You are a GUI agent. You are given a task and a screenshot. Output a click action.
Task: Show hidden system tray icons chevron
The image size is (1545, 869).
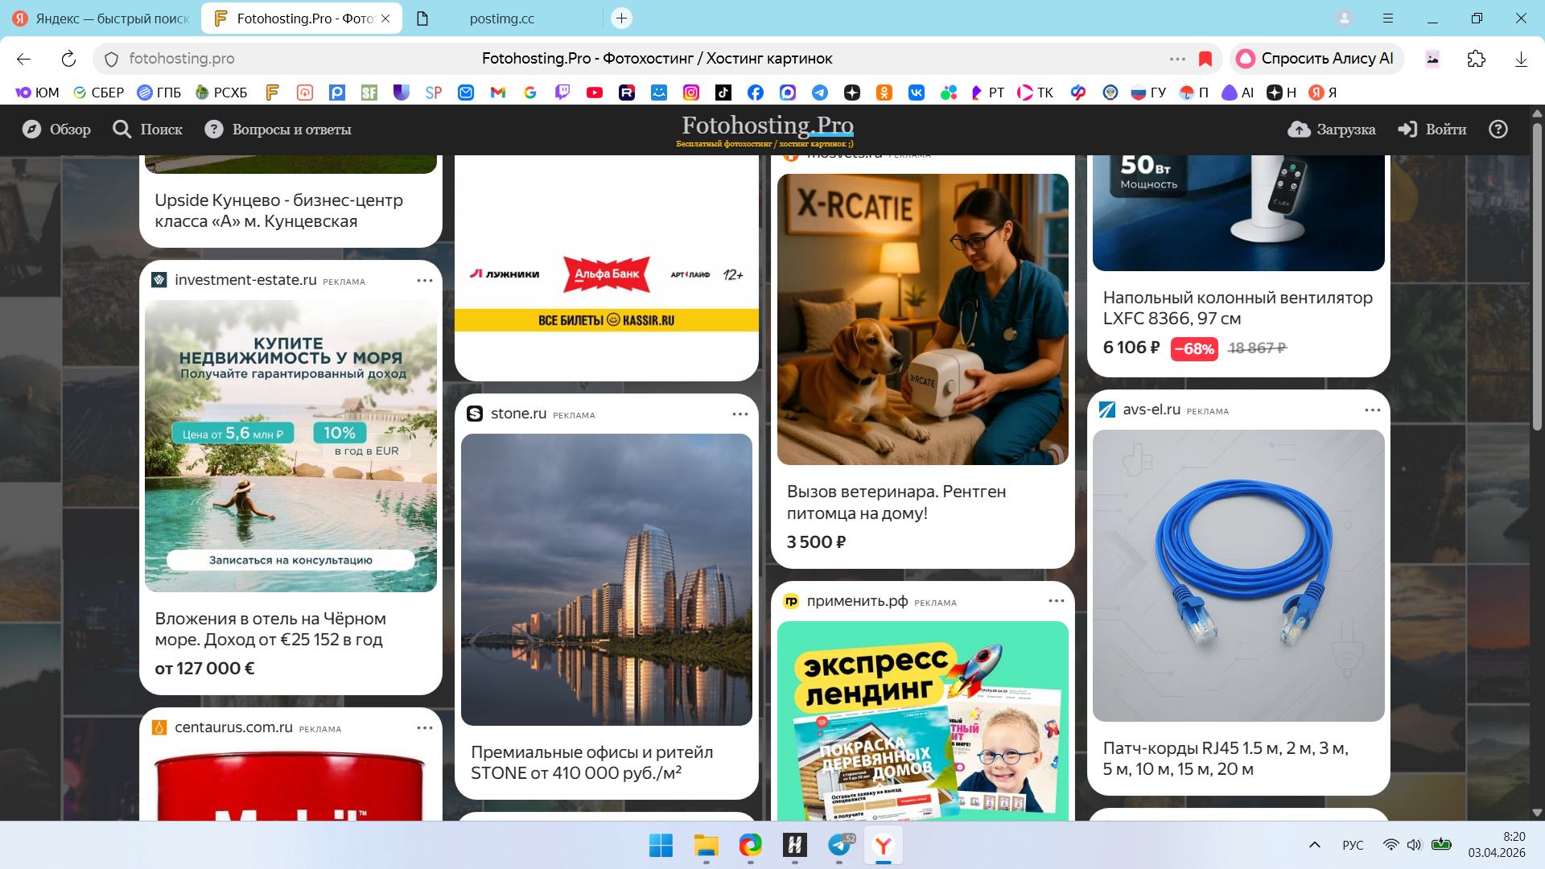click(x=1315, y=845)
